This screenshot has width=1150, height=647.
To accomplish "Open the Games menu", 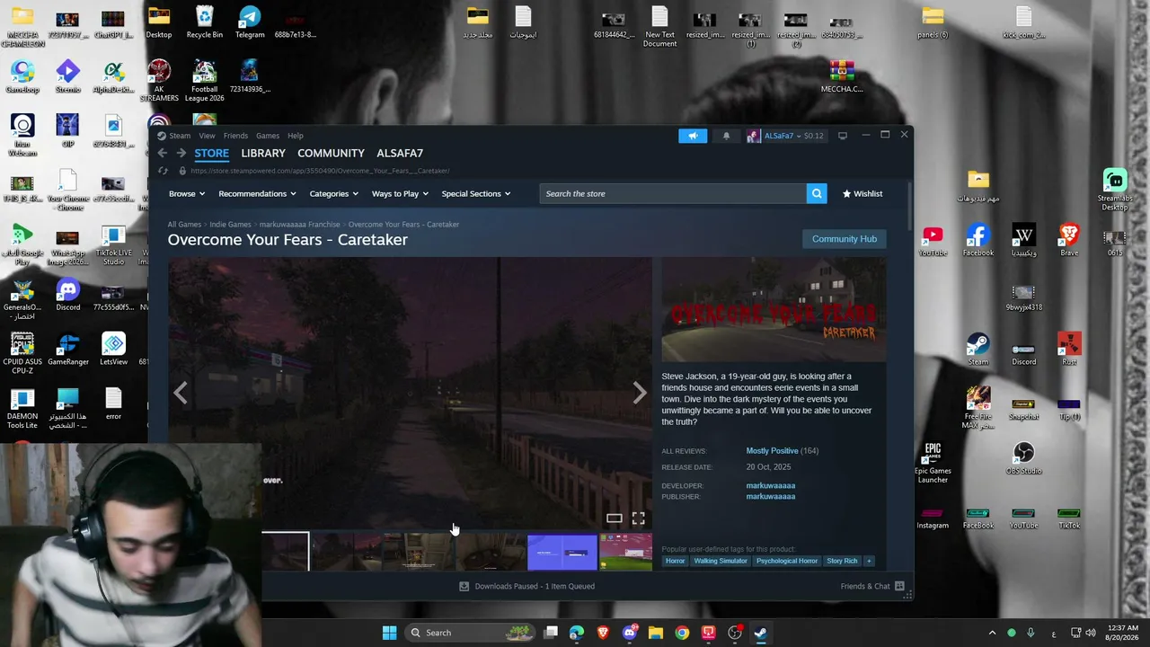I will click(268, 136).
